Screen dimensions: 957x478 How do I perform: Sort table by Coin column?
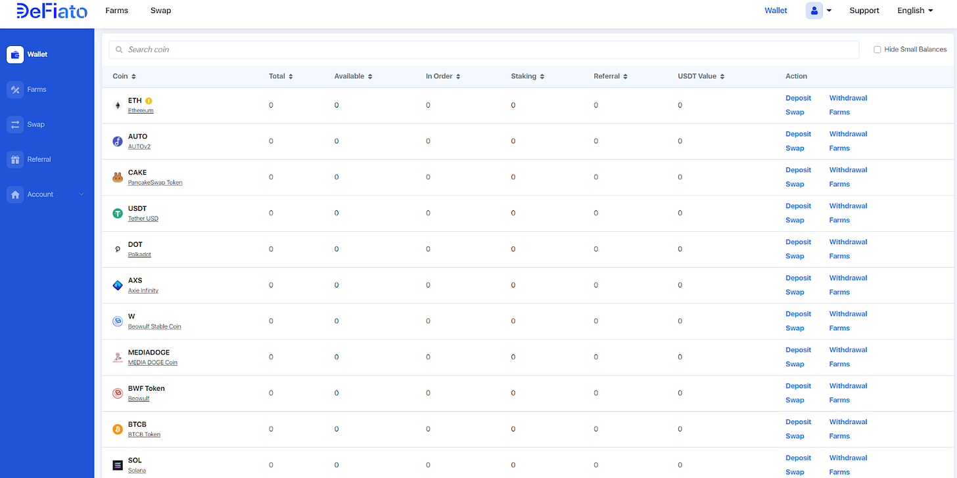tap(124, 76)
